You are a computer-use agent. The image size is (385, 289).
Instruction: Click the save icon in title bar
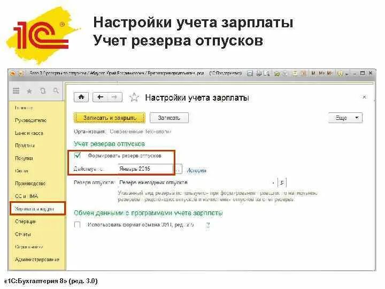[x=250, y=73]
